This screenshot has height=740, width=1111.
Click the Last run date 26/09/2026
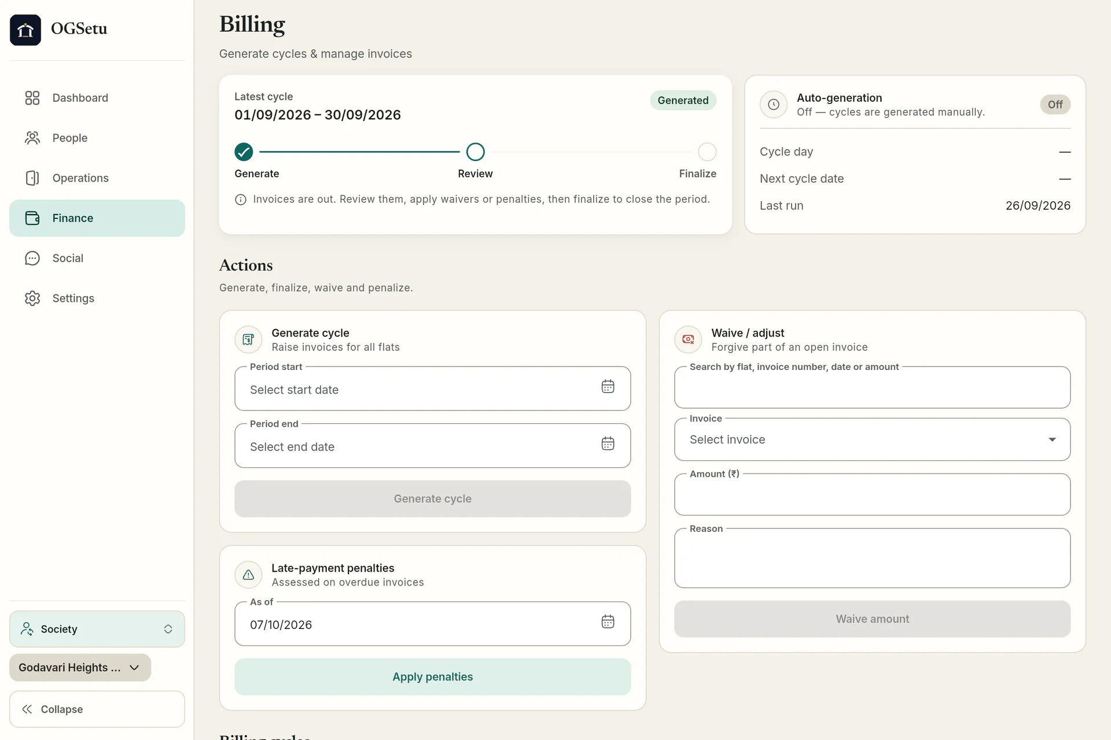point(1038,206)
